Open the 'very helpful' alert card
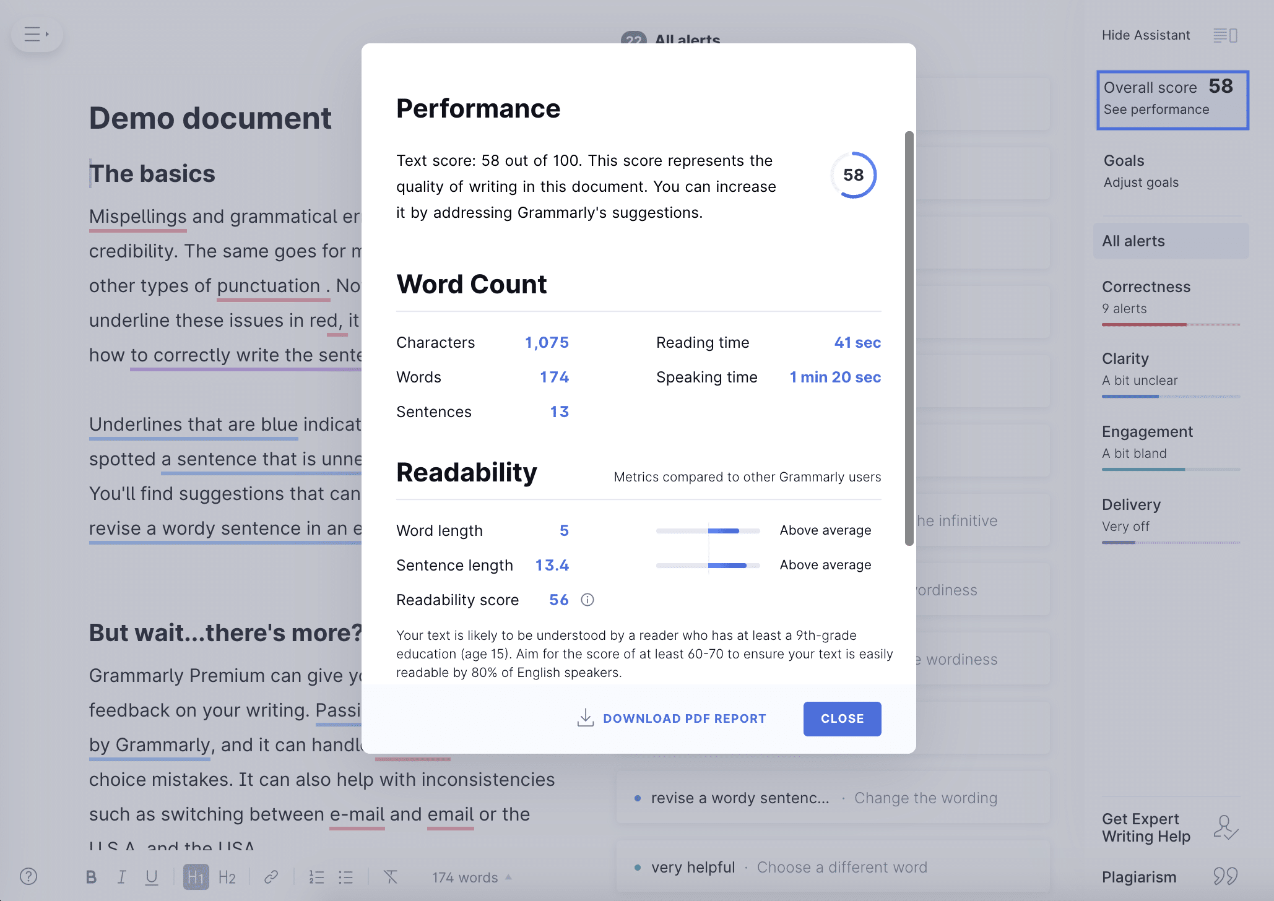Viewport: 1274px width, 901px height. pos(833,867)
